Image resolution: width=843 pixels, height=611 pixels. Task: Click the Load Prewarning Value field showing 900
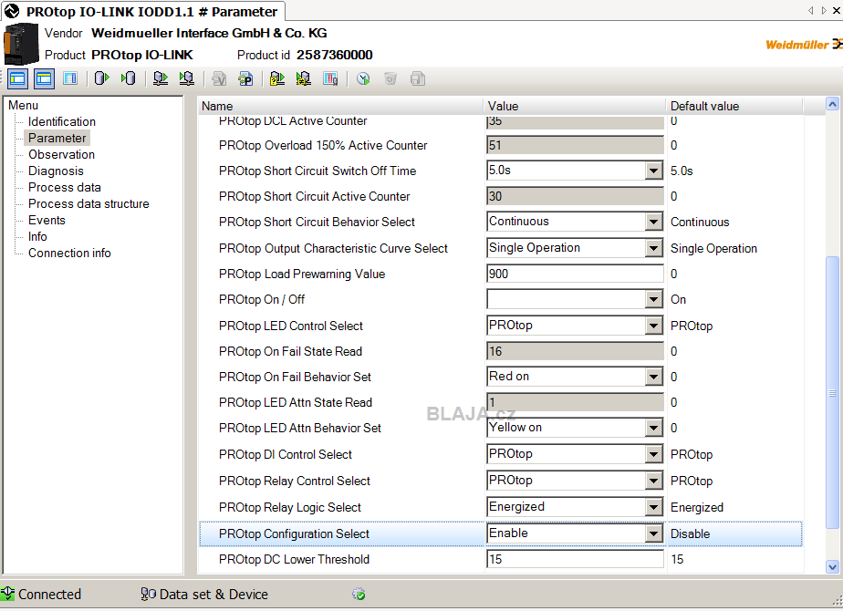pos(575,274)
